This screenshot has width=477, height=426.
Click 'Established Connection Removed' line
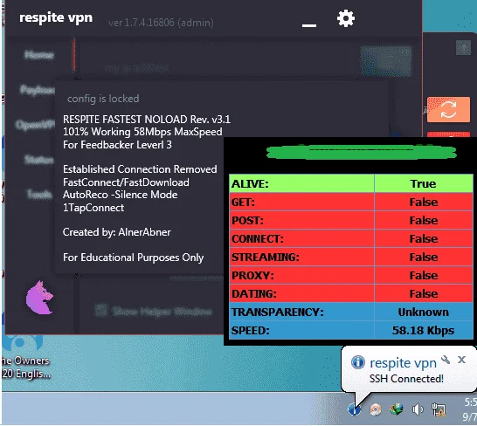(140, 169)
